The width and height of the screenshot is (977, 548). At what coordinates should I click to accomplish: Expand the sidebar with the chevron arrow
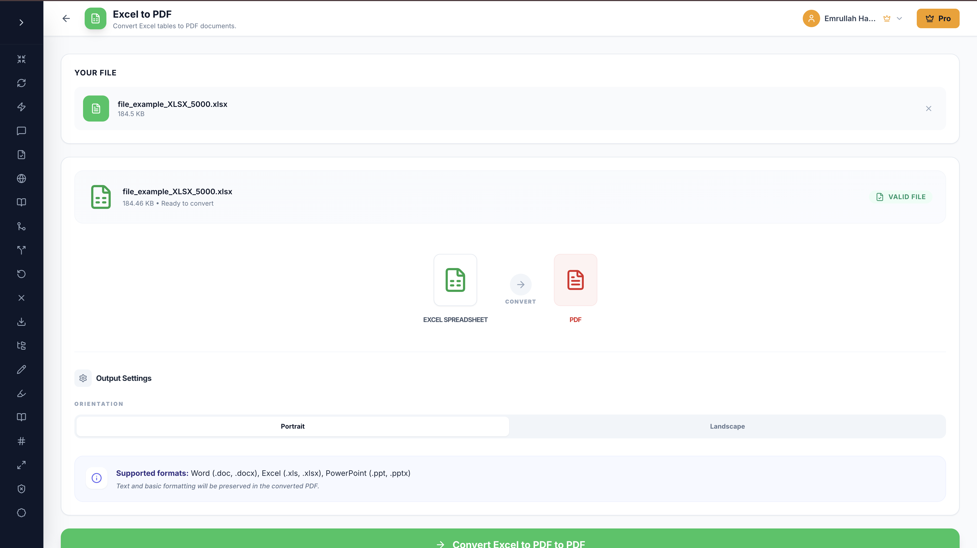pyautogui.click(x=22, y=22)
